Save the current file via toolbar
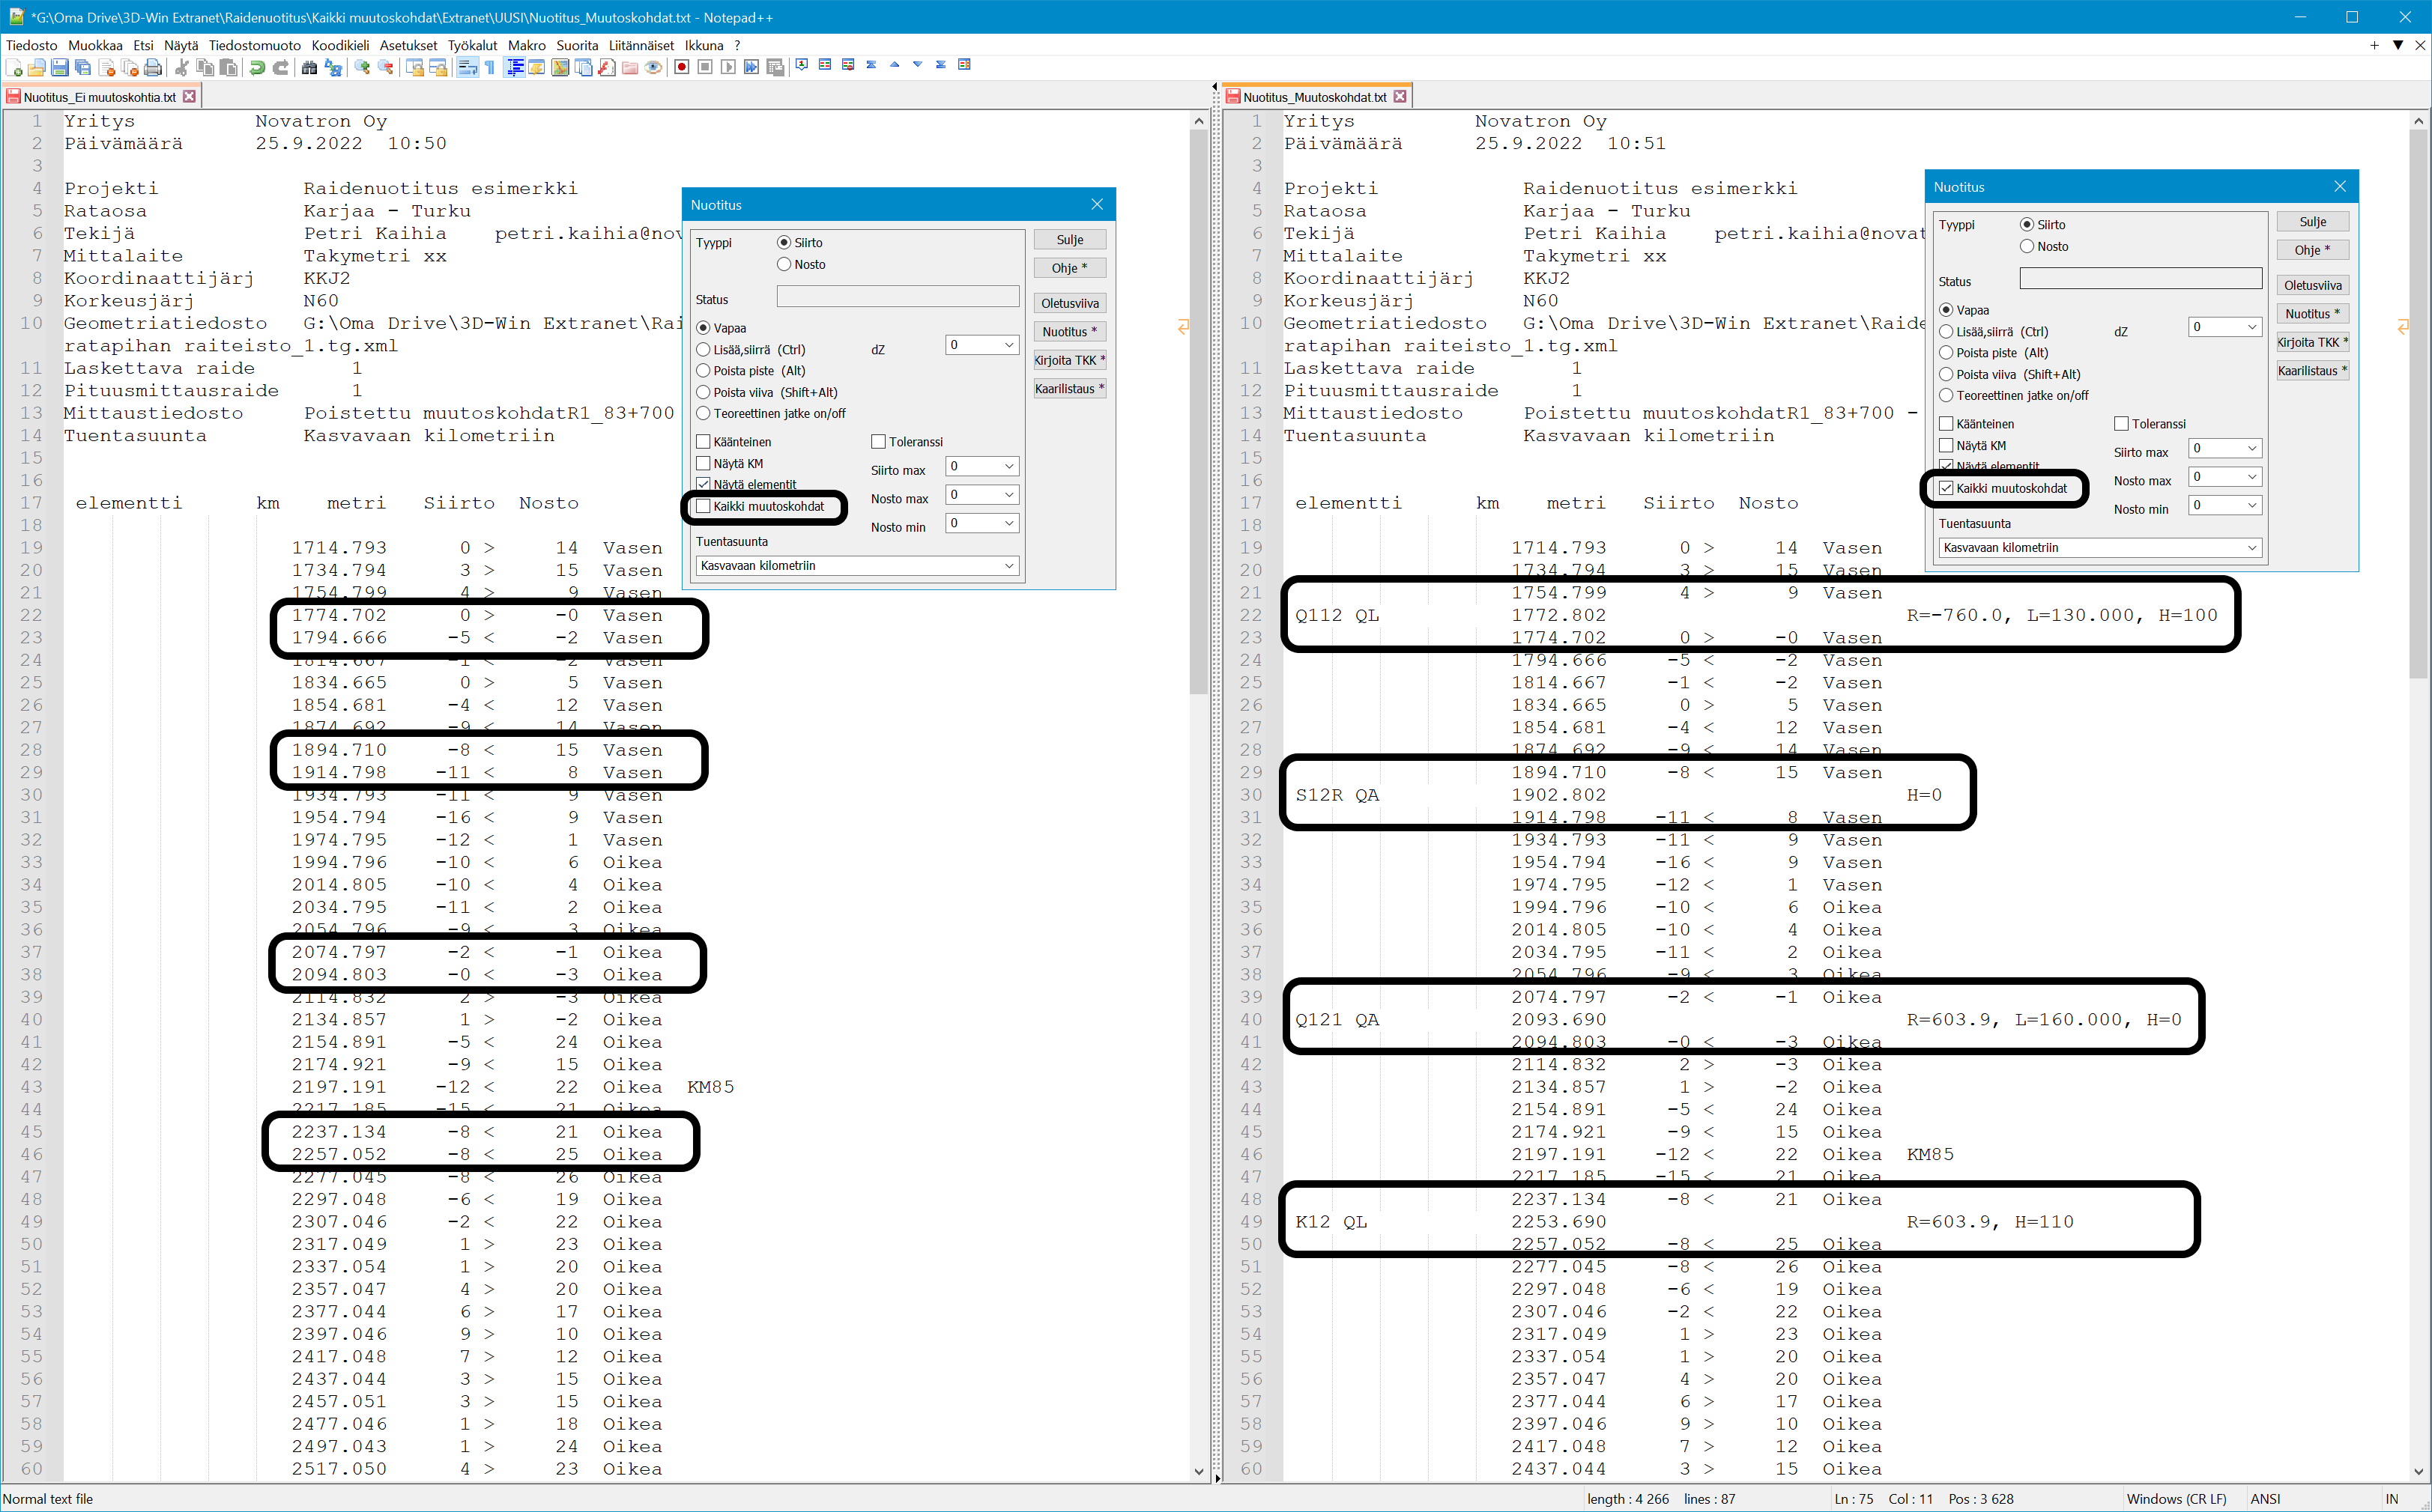 pos(59,67)
